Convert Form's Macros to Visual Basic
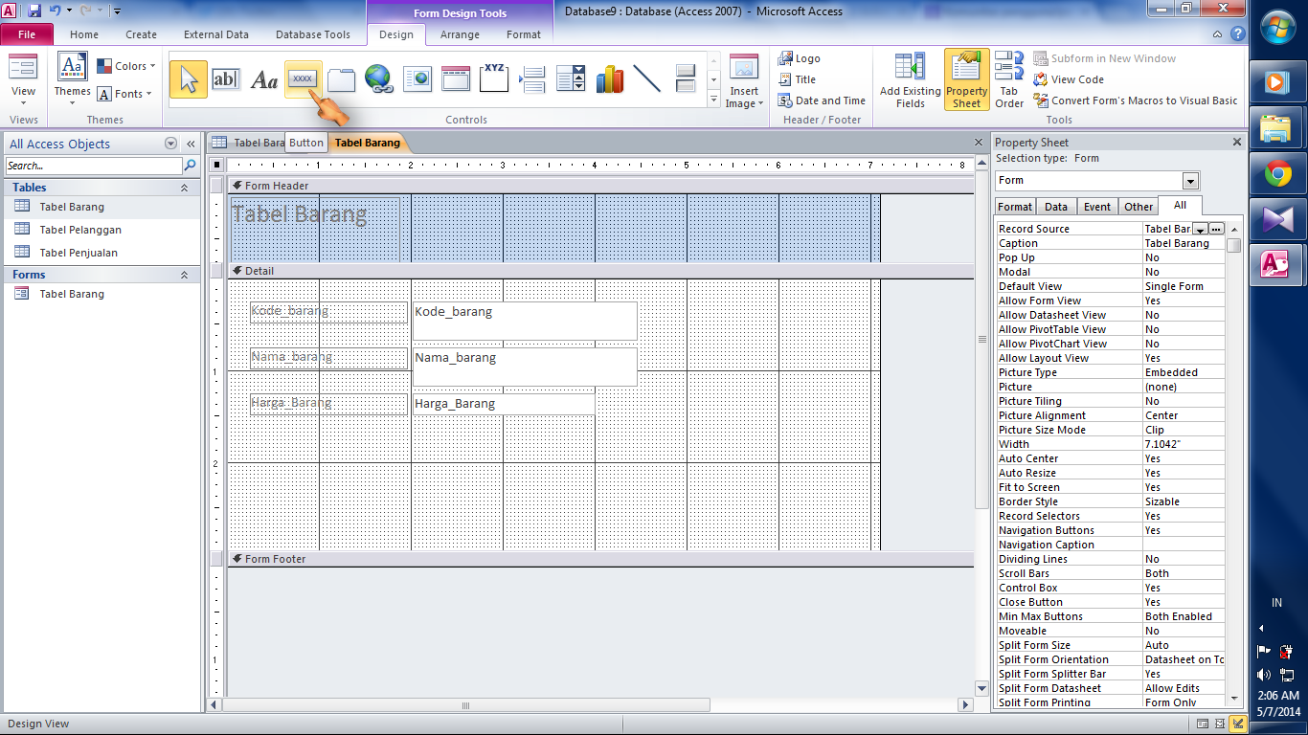The image size is (1308, 735). (1136, 100)
